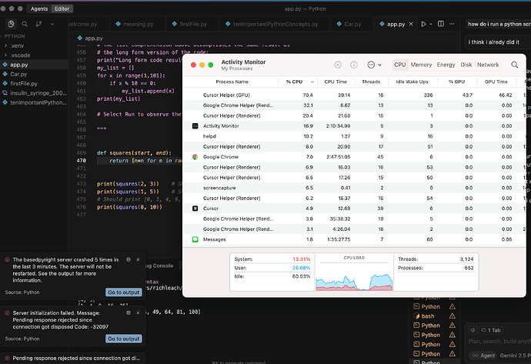Image resolution: width=531 pixels, height=364 pixels.
Task: Select the Google Chrome process icon
Action: [x=195, y=156]
